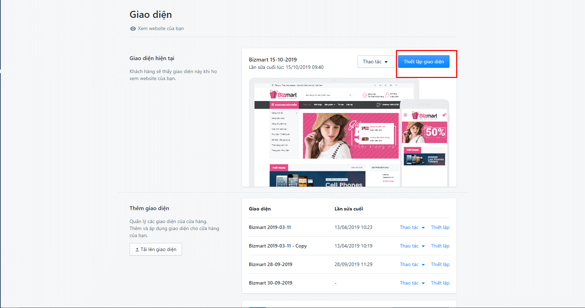Viewport: 585px width, 308px height.
Task: Open the Thao tác dropdown for Bizmart 15-10-2019
Action: [376, 62]
